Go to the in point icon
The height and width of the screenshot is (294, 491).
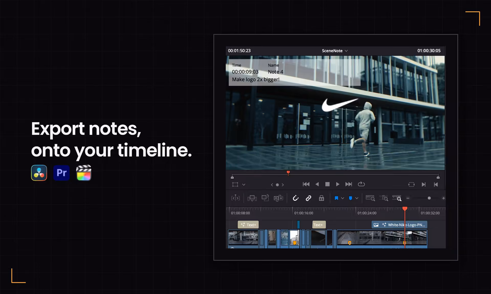[x=436, y=184]
